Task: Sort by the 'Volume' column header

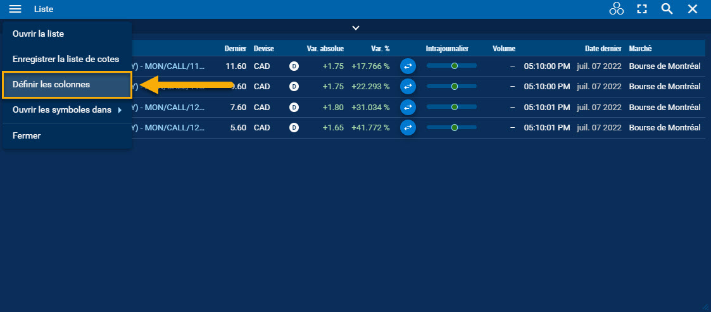Action: 504,49
